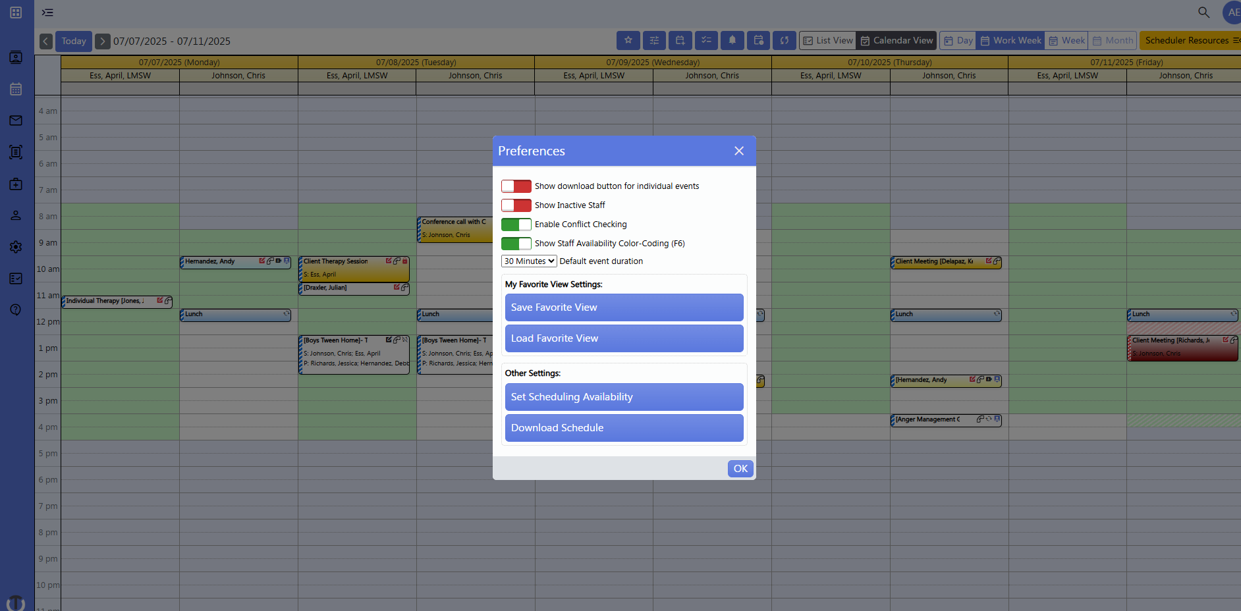The height and width of the screenshot is (611, 1241).
Task: Open the AE user avatar in the top bar
Action: pyautogui.click(x=1232, y=13)
